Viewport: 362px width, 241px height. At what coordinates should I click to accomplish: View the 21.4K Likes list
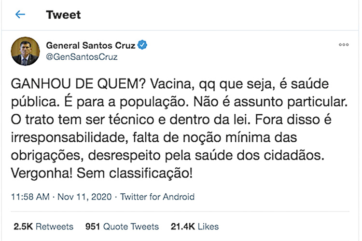195,227
